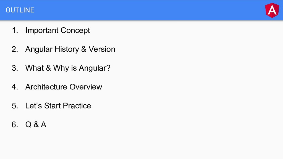Click the word Version in item two
Screen dimensions: 283x159
102,49
